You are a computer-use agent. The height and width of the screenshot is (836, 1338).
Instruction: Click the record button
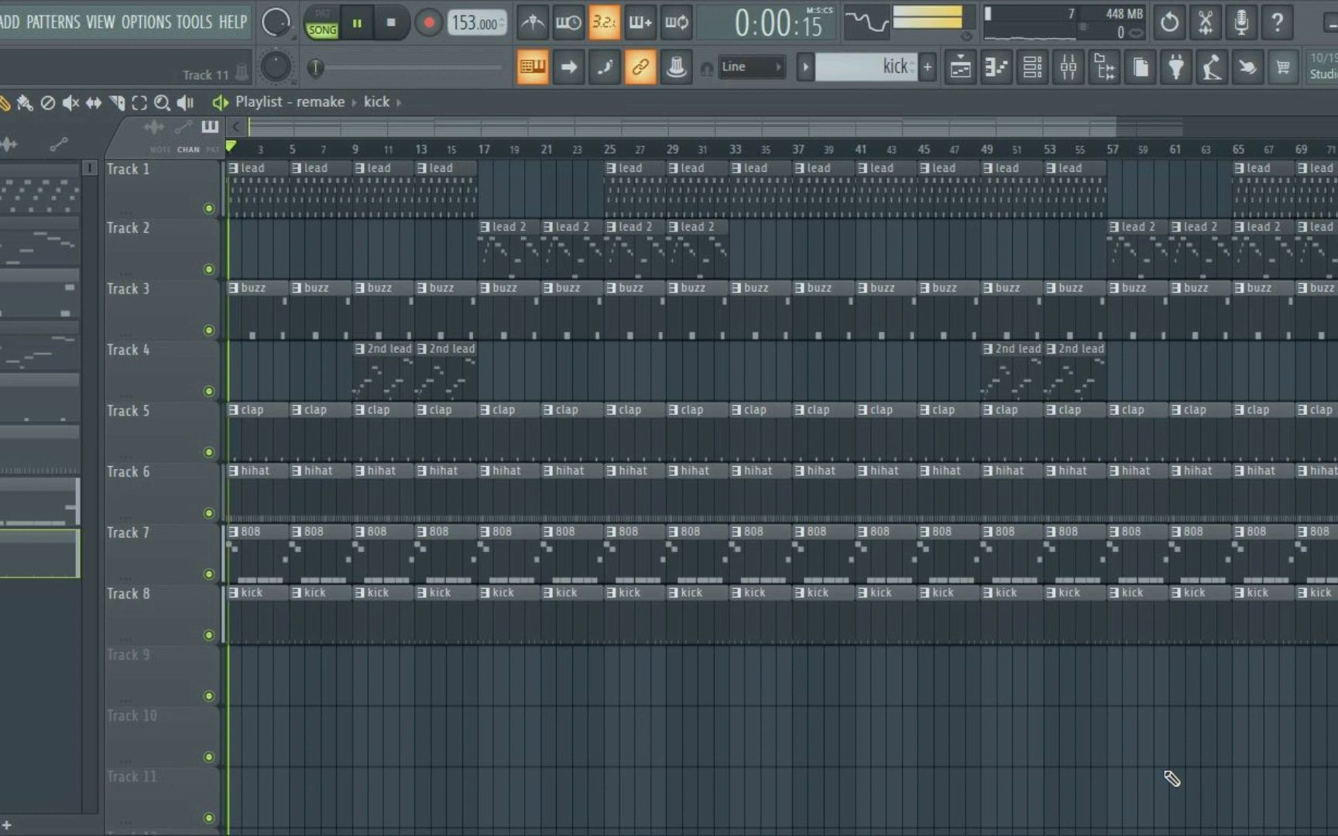[428, 23]
